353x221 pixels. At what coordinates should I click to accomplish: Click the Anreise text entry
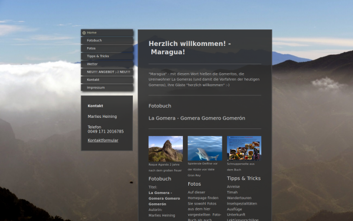(233, 187)
